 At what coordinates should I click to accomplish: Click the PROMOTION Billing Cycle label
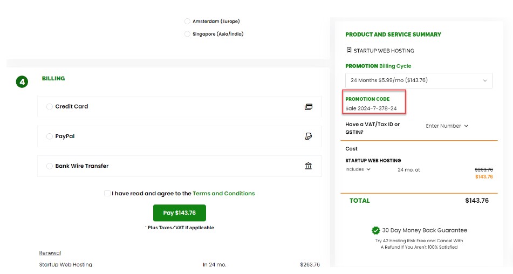(378, 66)
